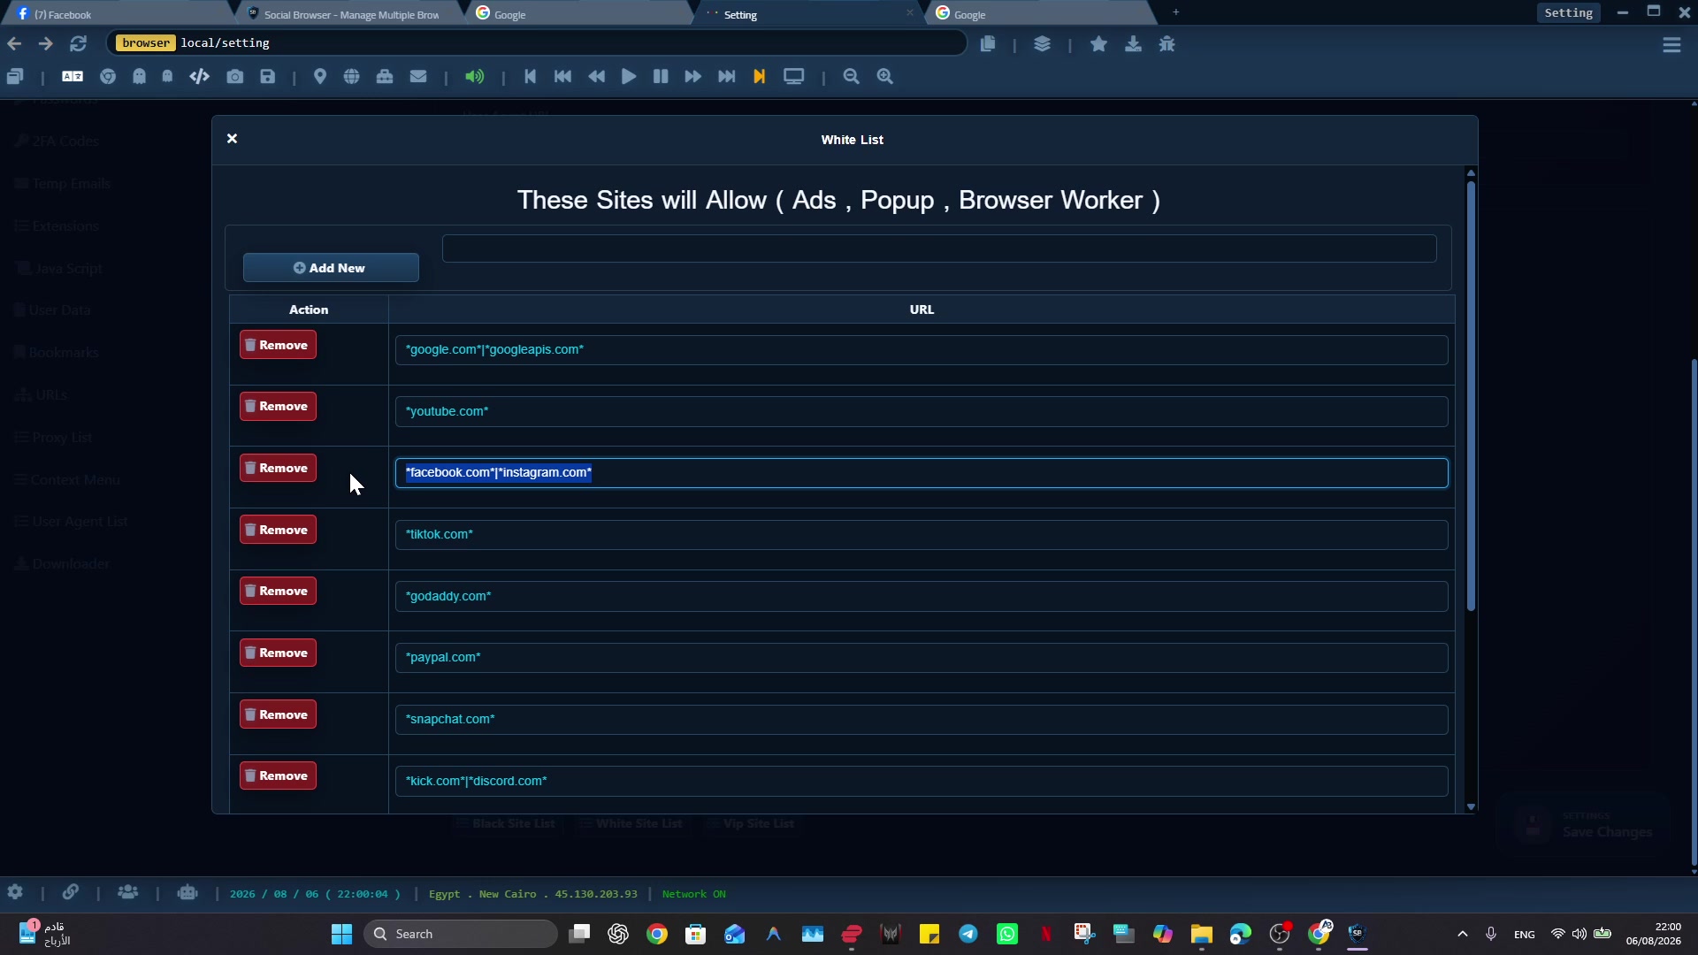Remove the google.com whitelist entry
Image resolution: width=1698 pixels, height=955 pixels.
(278, 345)
